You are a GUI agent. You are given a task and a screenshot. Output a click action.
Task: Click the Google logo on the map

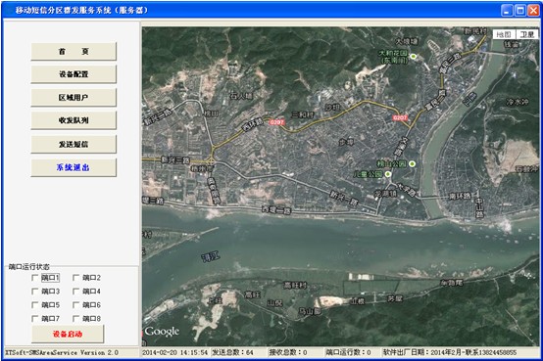pyautogui.click(x=162, y=332)
